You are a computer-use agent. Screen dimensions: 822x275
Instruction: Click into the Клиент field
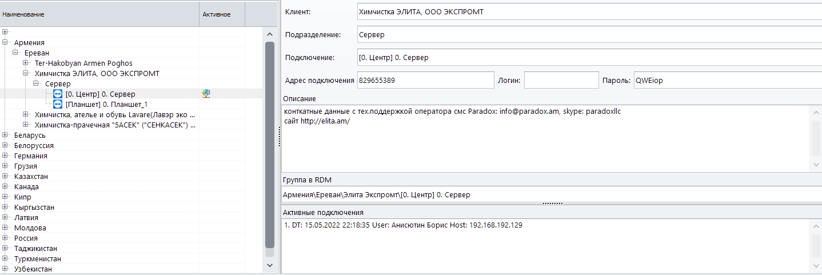point(589,11)
